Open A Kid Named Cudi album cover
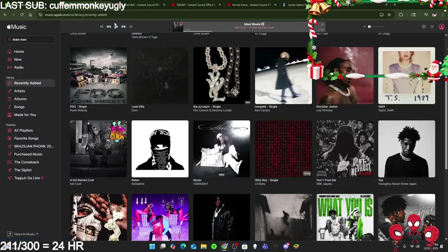Image resolution: width=448 pixels, height=252 pixels. (x=98, y=149)
